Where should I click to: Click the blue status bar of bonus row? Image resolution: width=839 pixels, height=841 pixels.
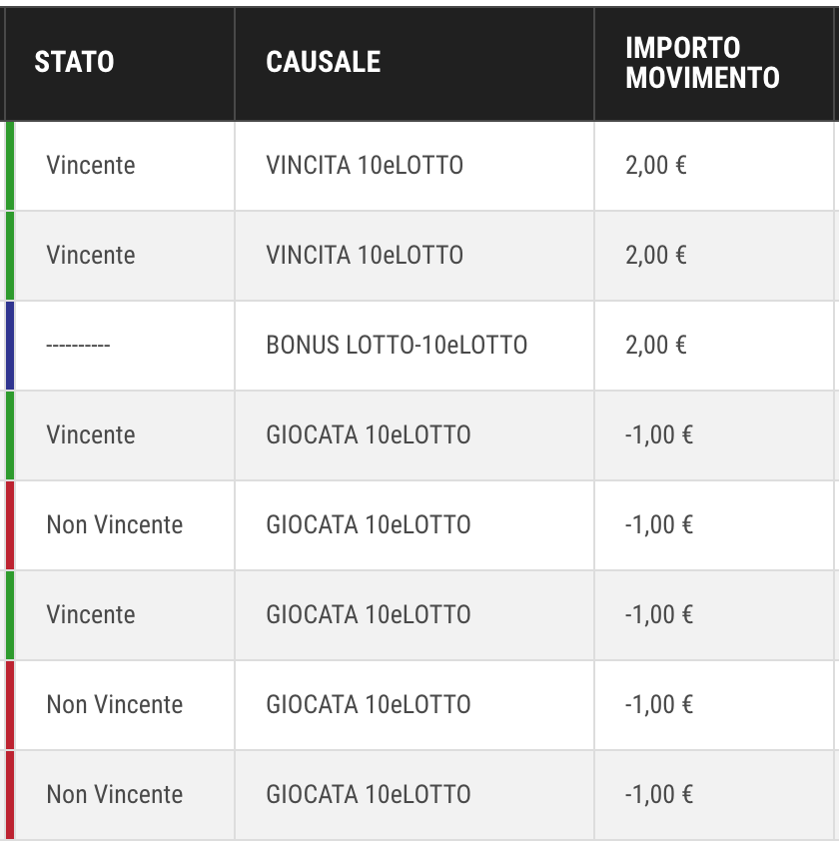point(10,346)
